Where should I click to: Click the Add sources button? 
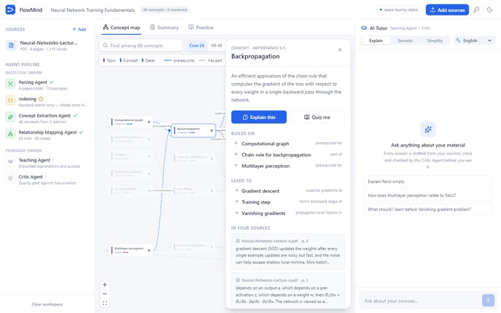[x=447, y=10]
